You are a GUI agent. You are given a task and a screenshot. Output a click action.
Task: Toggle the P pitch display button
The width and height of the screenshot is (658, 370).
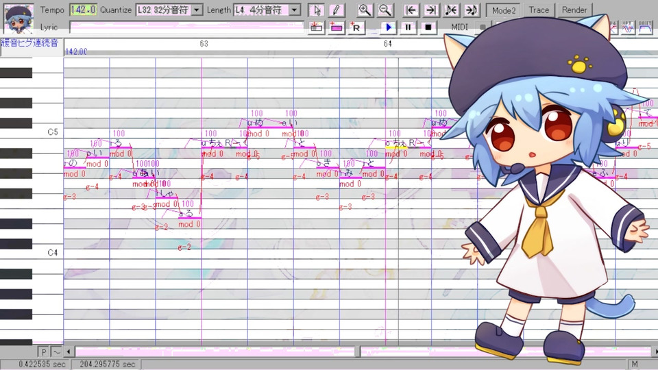pos(44,352)
